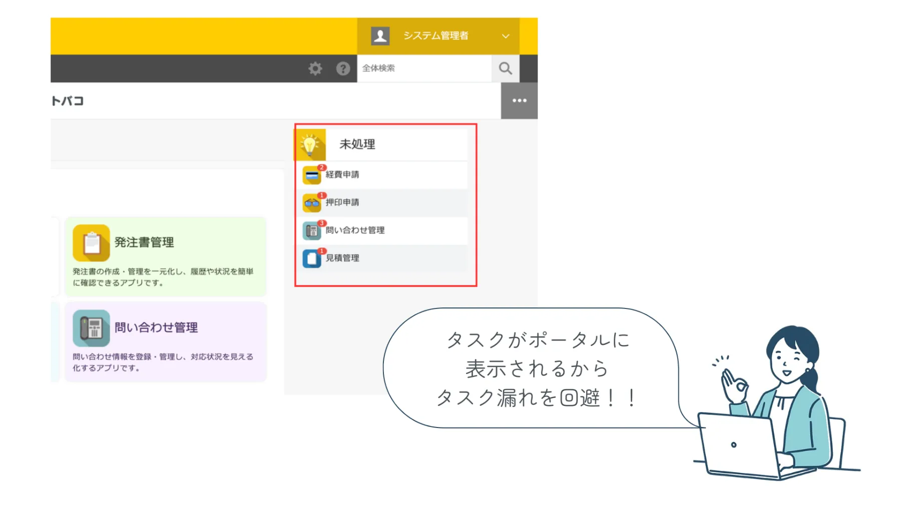The image size is (901, 506).
Task: Expand the システム管理者 account dropdown
Action: [x=506, y=36]
